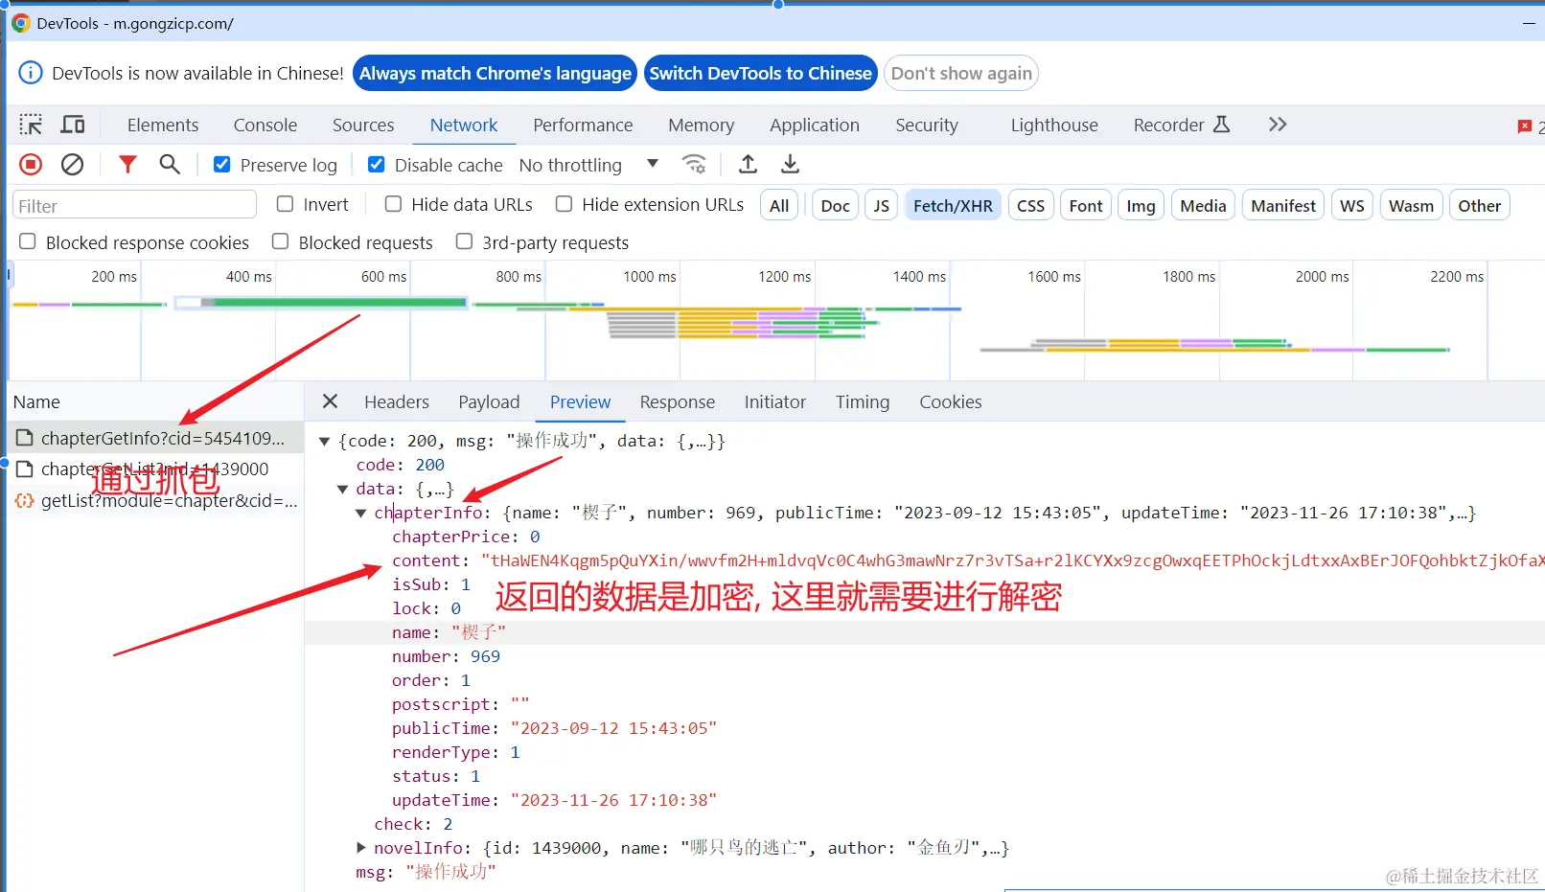Filter requests by Font type
The width and height of the screenshot is (1545, 892).
click(1086, 205)
